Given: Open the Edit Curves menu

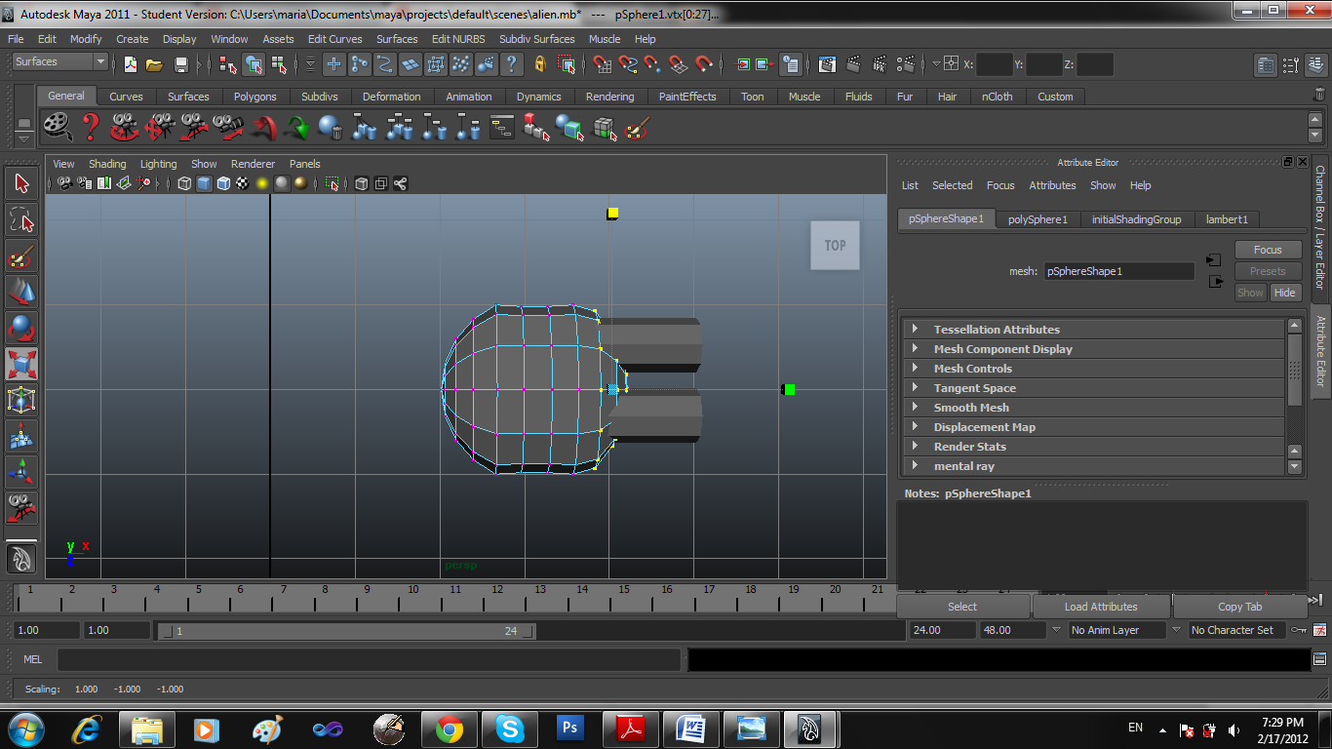Looking at the screenshot, I should click(334, 39).
